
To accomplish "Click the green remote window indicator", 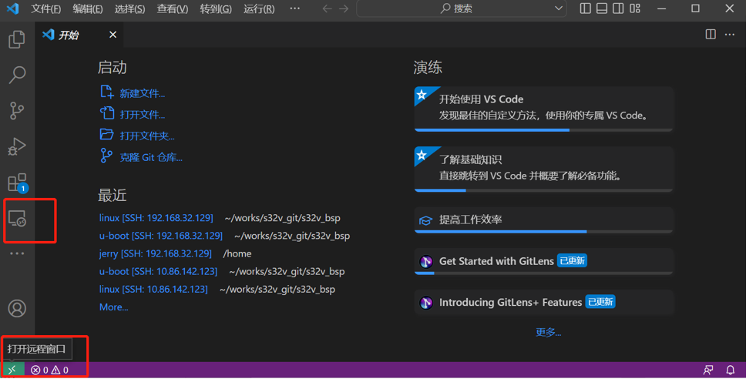I will (x=12, y=370).
